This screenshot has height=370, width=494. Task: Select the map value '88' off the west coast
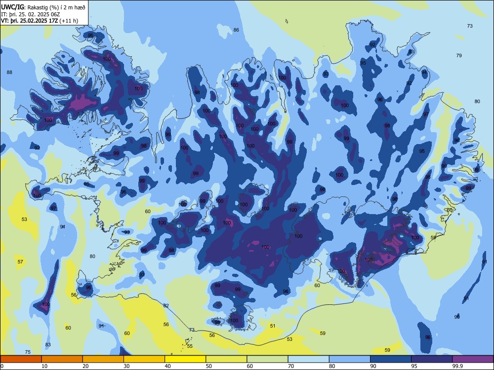coord(9,73)
